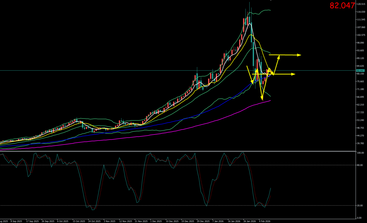Image resolution: width=367 pixels, height=223 pixels.
Task: Click the 120.515 label on price axis
Action: click(361, 4)
